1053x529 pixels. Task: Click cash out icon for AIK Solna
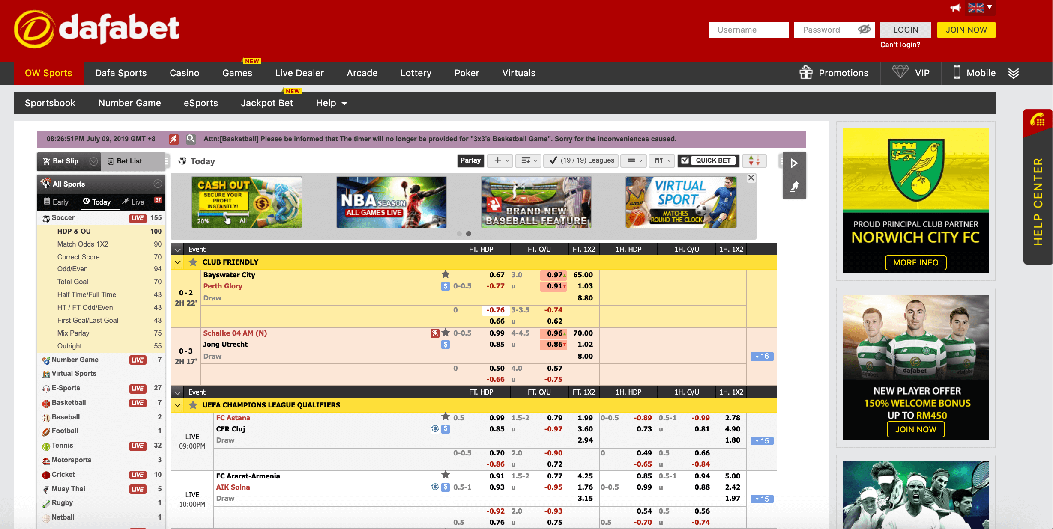446,487
